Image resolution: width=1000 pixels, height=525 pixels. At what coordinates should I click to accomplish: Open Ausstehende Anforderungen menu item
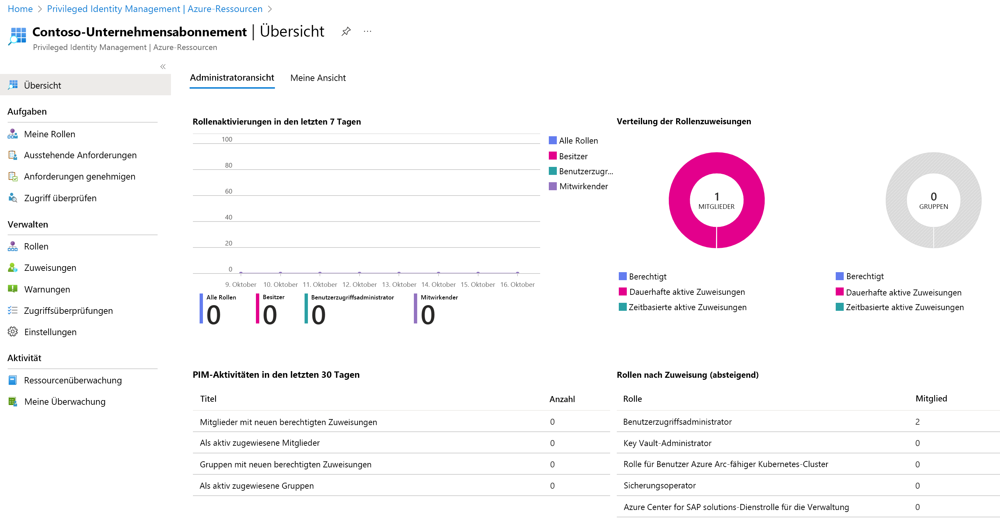(80, 155)
